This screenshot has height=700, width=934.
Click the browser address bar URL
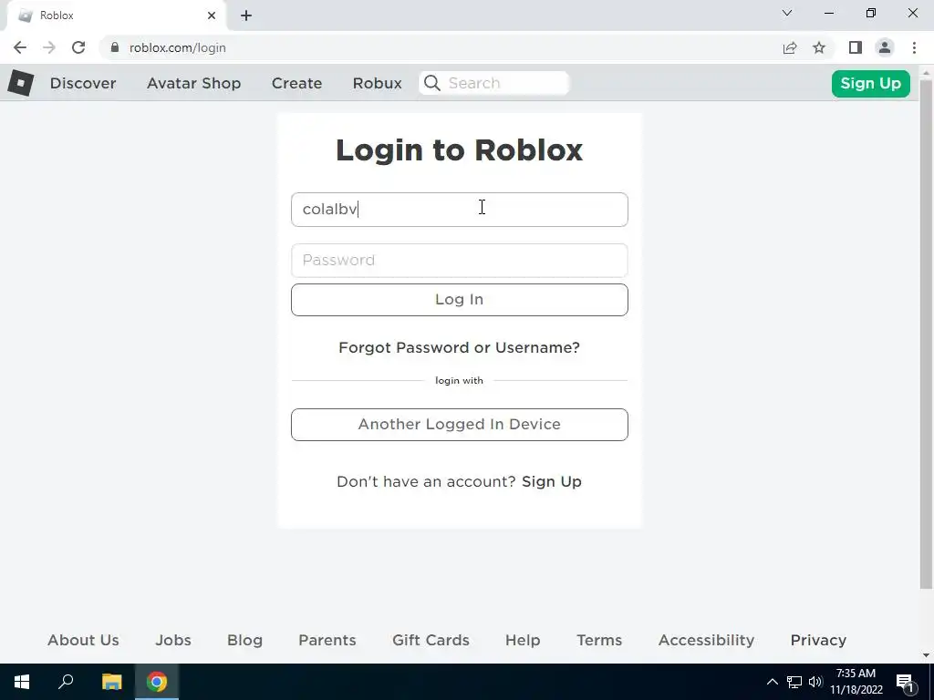point(178,47)
